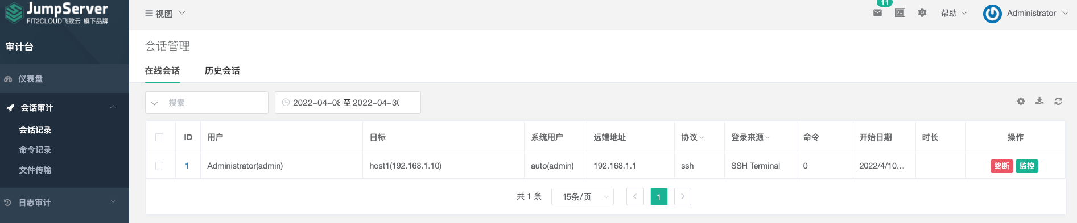Click the export download icon

1039,101
